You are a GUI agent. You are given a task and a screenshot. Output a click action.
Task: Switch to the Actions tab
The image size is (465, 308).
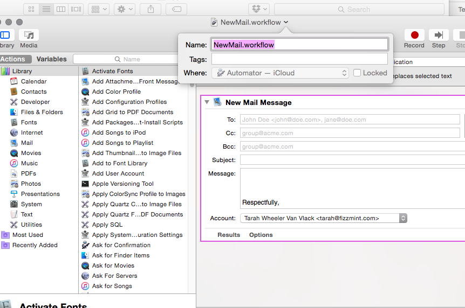tap(15, 59)
